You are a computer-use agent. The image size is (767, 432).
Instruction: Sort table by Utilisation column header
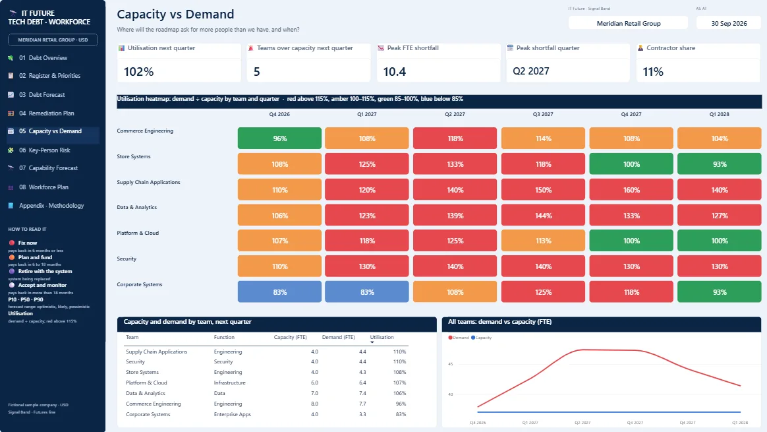[382, 338]
